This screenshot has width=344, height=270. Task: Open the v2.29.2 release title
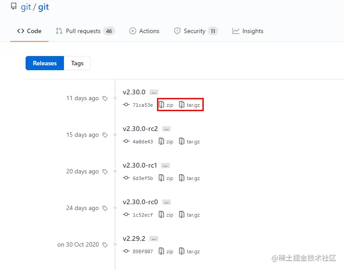click(x=134, y=239)
